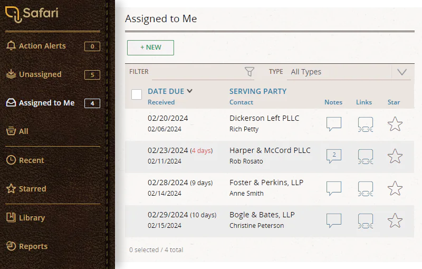The width and height of the screenshot is (422, 269).
Task: Sort by Notes column header
Action: pyautogui.click(x=333, y=102)
